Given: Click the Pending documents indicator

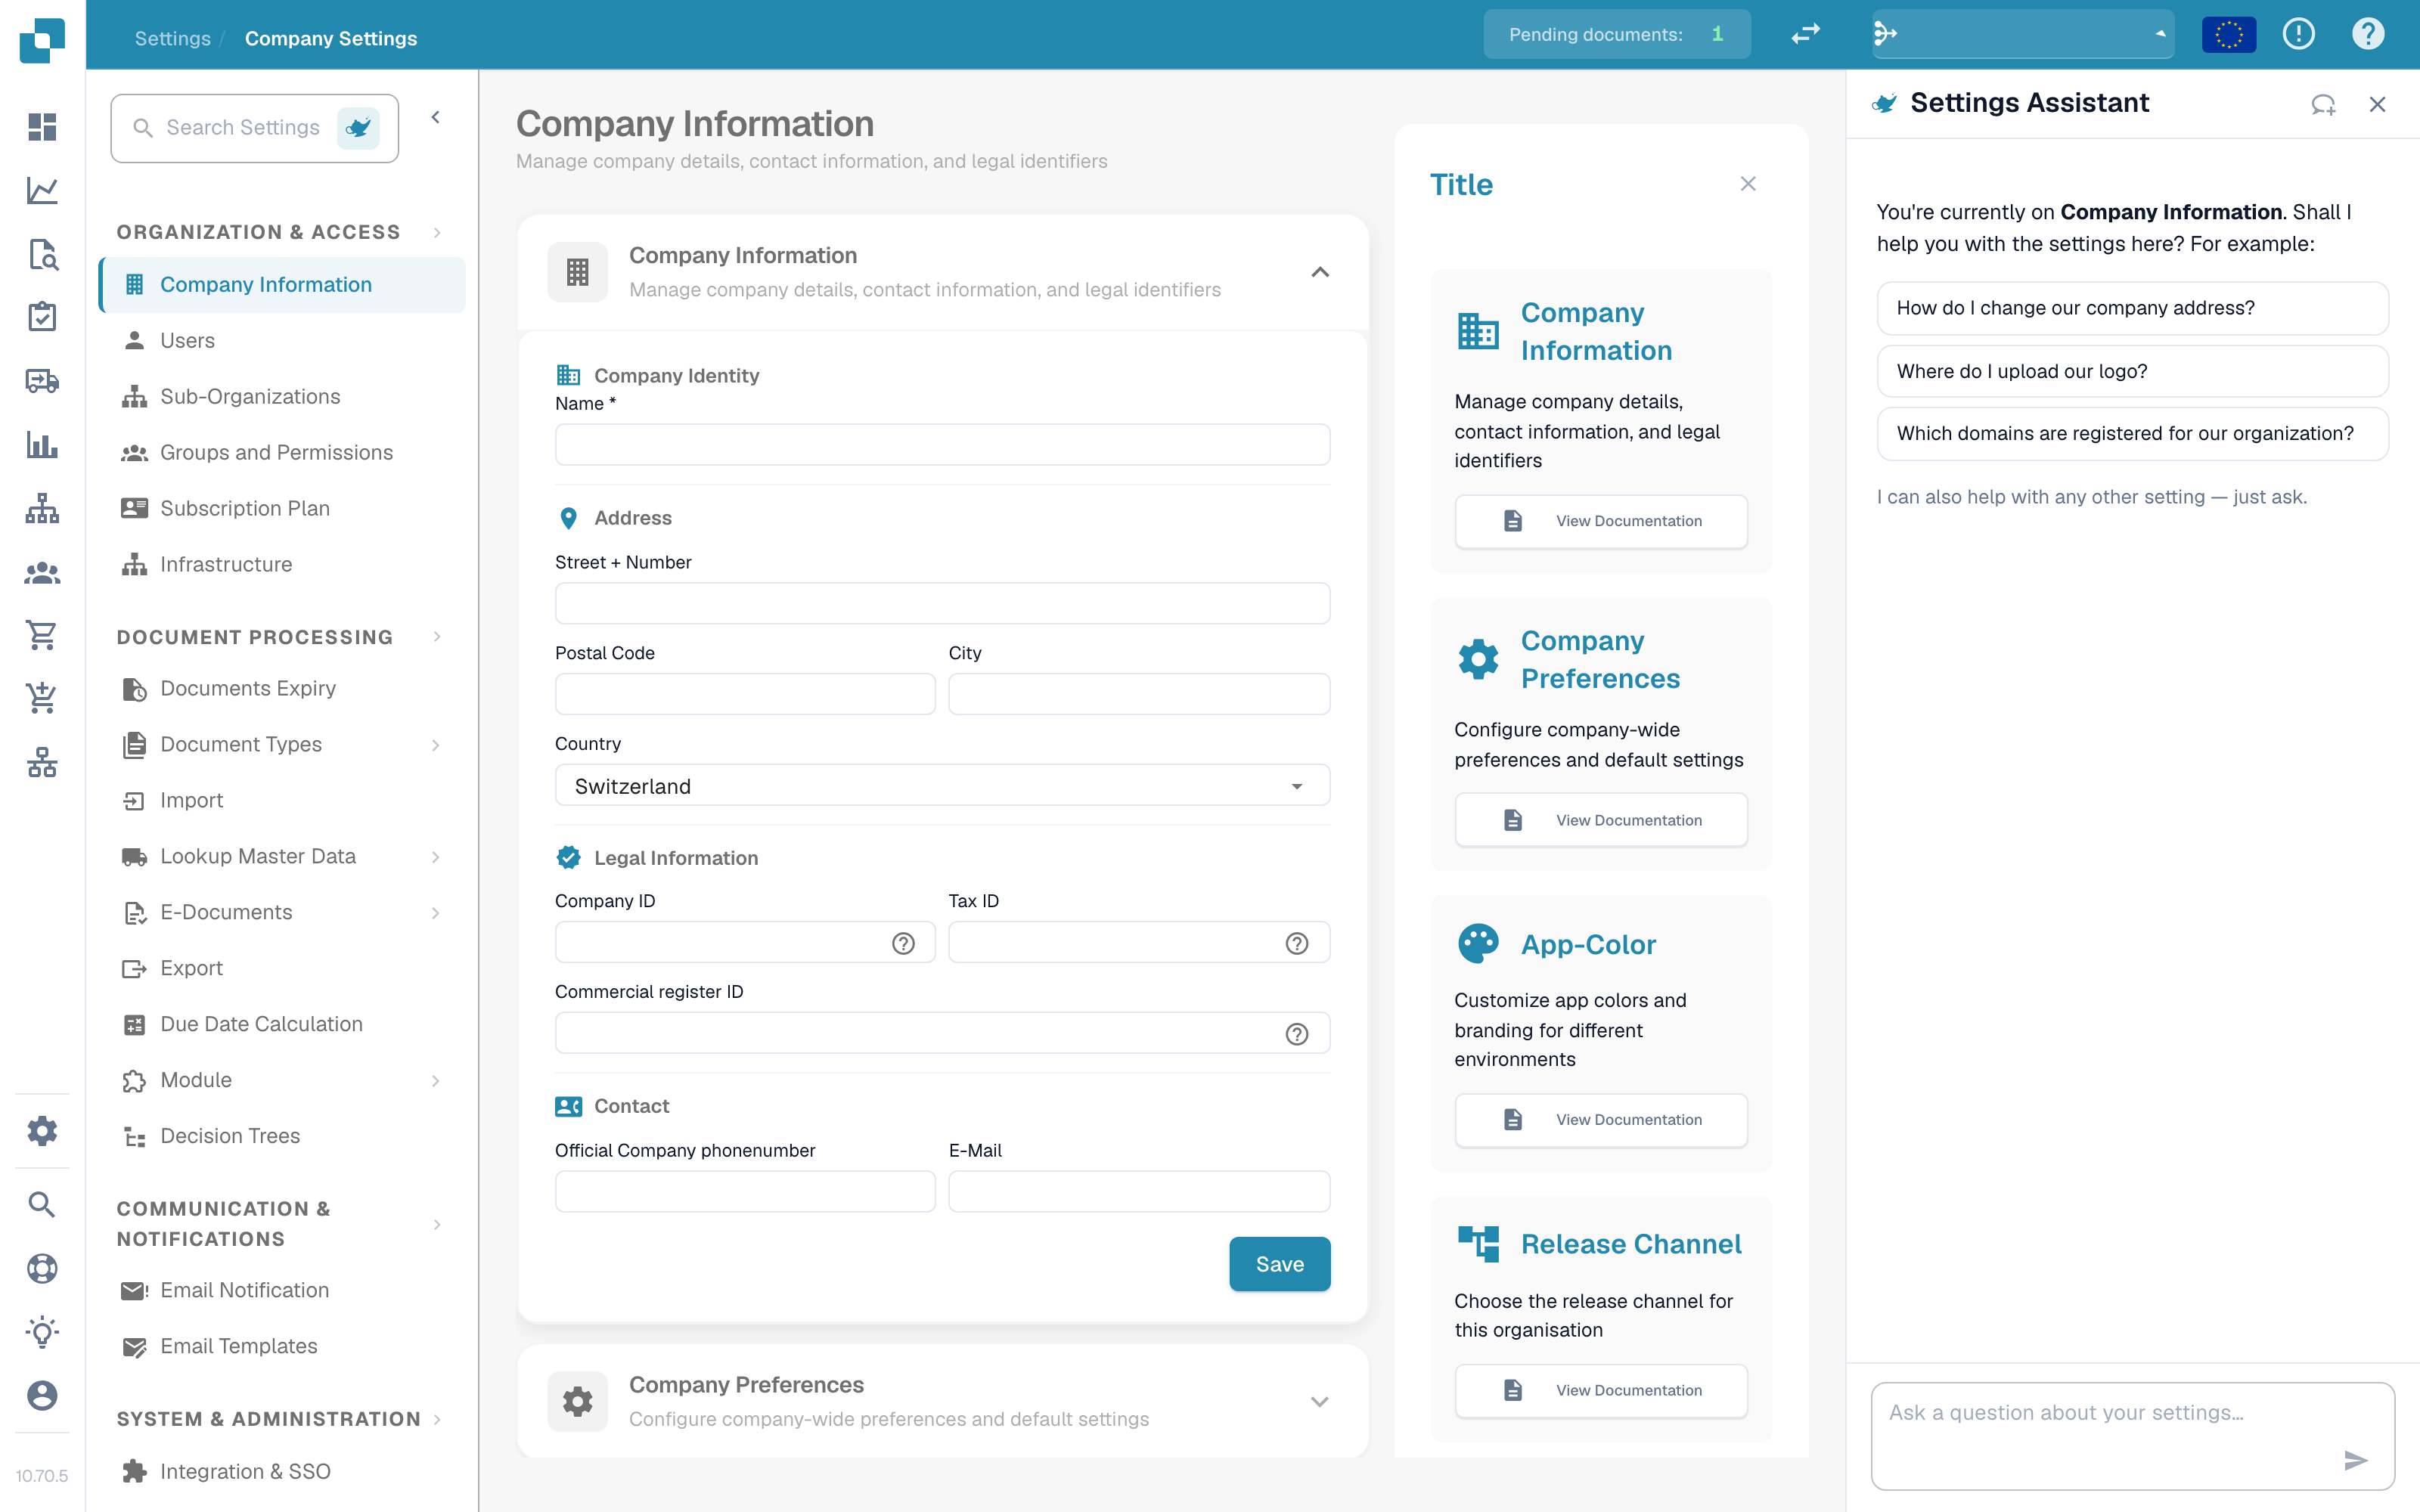Looking at the screenshot, I should pos(1617,34).
